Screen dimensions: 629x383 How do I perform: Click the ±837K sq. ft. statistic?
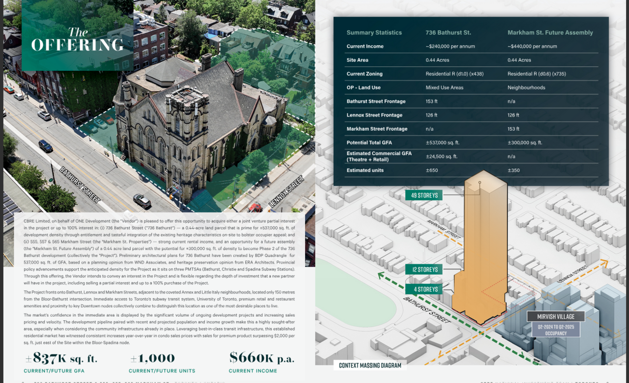point(61,358)
